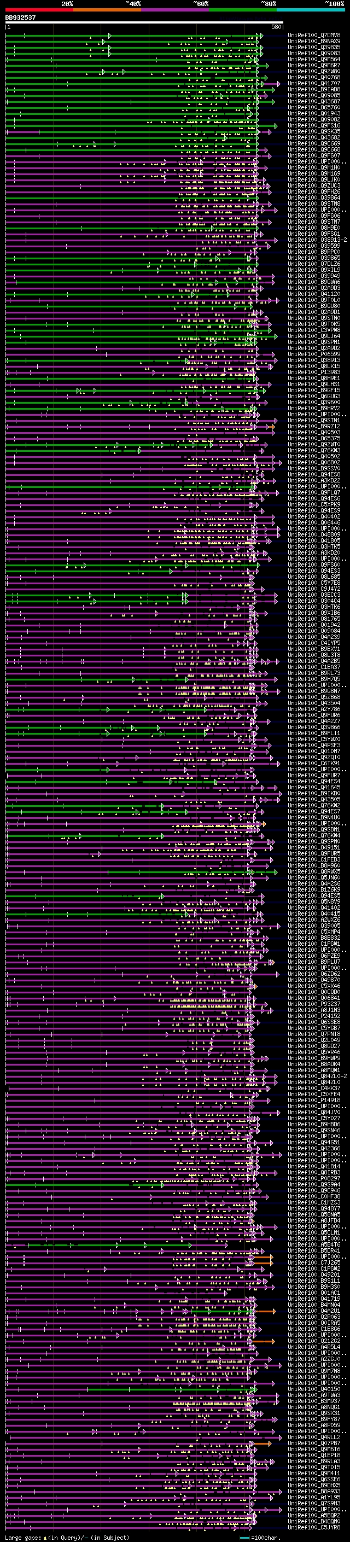This screenshot has height=1542, width=350.
Task: Click the UniRef100_Q6GUG3 label
Action: [x=314, y=395]
